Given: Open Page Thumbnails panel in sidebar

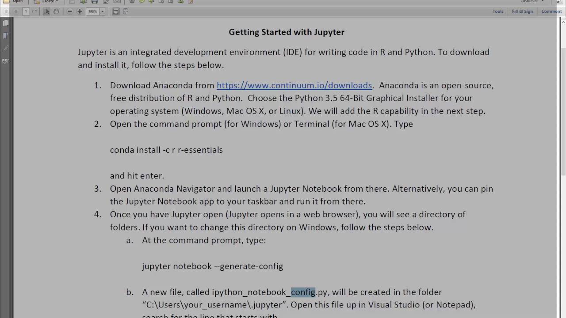Looking at the screenshot, I should coord(5,23).
